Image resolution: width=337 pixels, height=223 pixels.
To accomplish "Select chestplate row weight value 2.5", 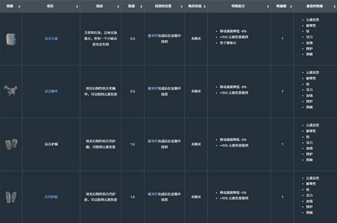I will coord(133,91).
